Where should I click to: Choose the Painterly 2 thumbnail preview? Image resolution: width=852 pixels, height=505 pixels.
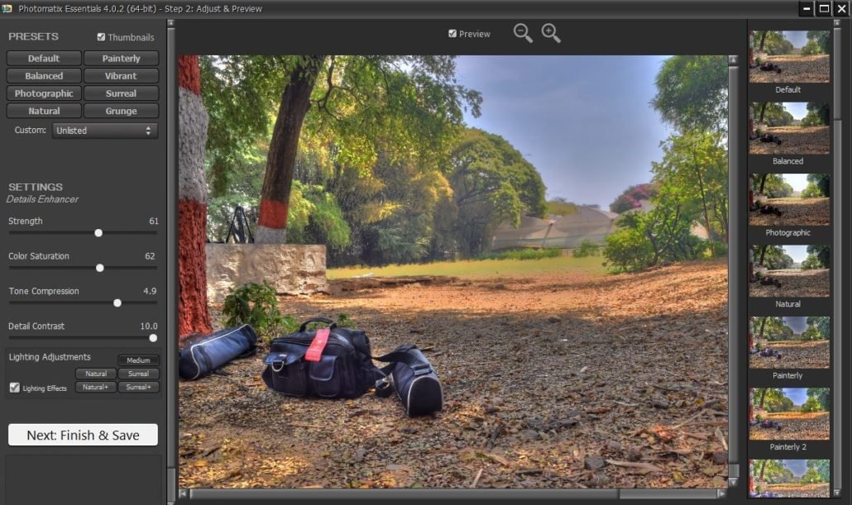(789, 414)
